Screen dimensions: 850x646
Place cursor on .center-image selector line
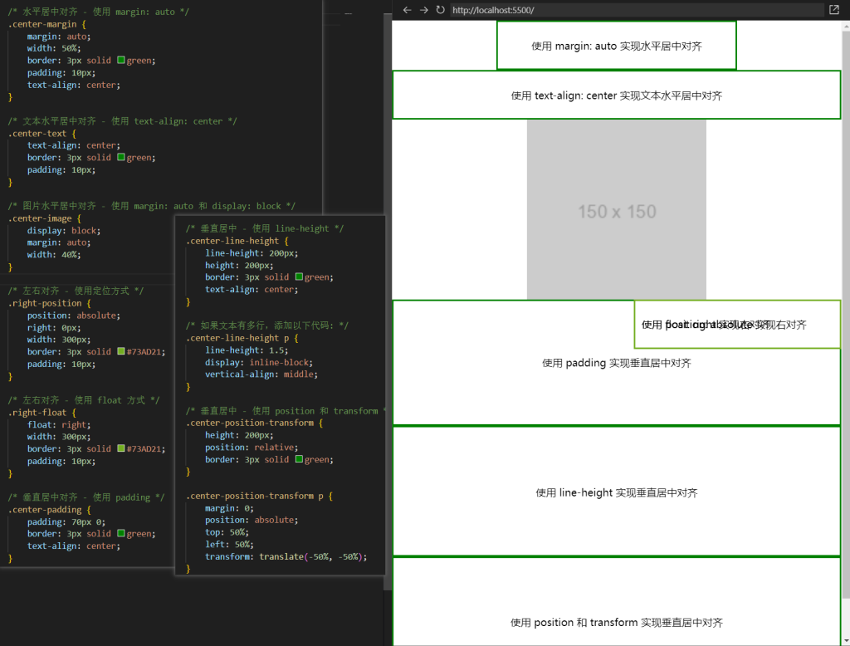click(x=42, y=218)
